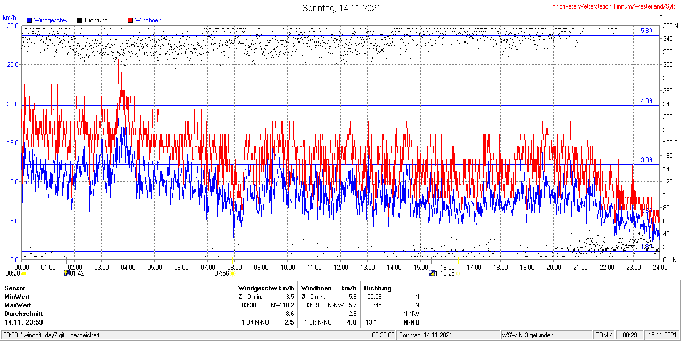Click the blue Windgeschw legend swatch
The image size is (681, 341).
point(29,20)
